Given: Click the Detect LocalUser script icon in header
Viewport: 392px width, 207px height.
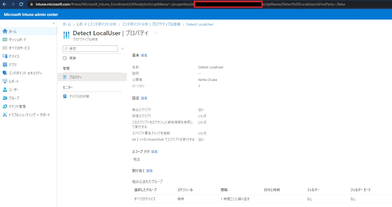Looking at the screenshot, I should 66,35.
